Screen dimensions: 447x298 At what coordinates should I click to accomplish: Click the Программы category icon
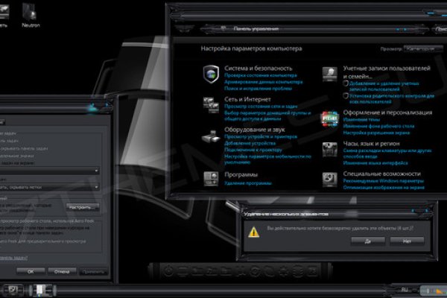(210, 179)
